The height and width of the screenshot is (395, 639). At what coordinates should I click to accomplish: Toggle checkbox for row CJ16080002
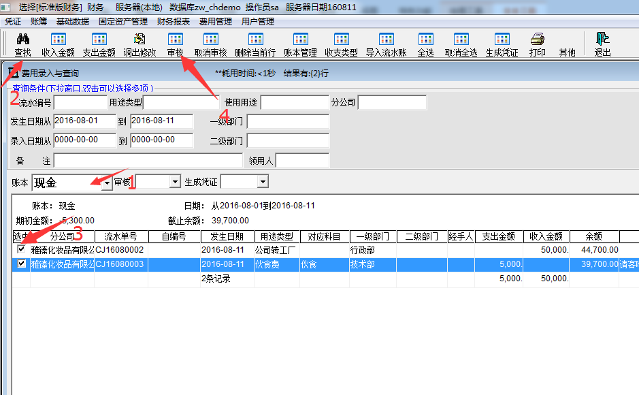click(22, 250)
